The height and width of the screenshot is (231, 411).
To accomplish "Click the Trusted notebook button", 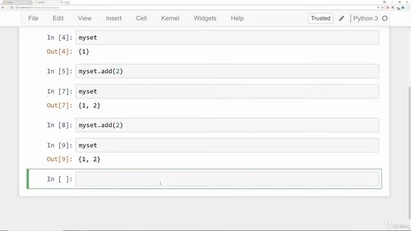I will 320,19.
